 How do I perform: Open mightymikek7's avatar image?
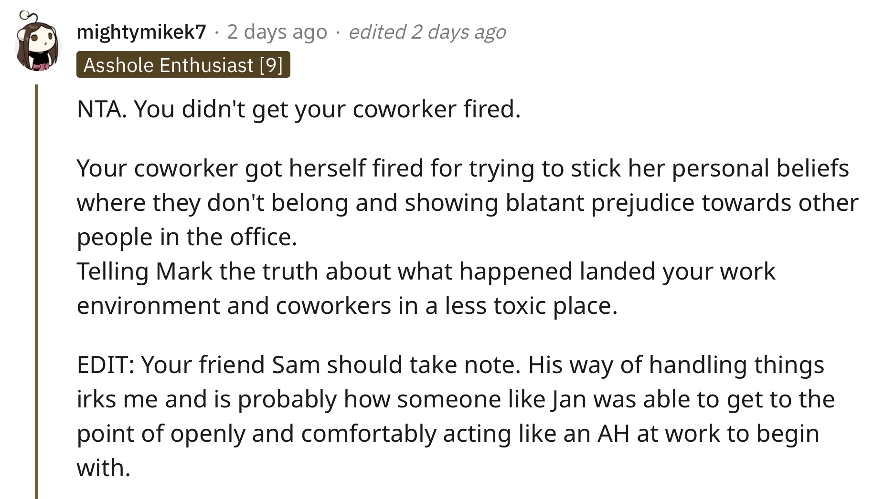pos(38,42)
